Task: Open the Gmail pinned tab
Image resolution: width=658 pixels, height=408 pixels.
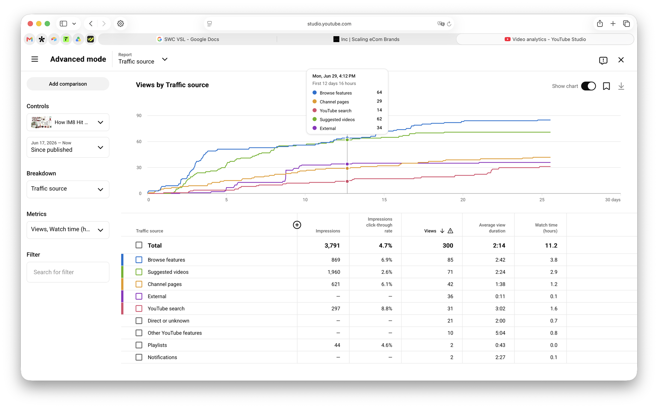Action: [30, 39]
